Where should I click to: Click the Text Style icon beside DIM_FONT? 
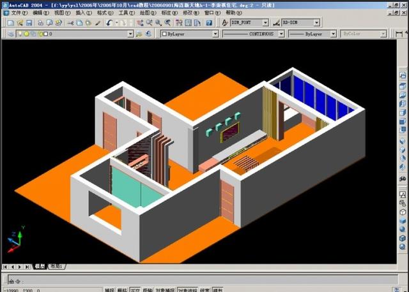click(x=225, y=23)
